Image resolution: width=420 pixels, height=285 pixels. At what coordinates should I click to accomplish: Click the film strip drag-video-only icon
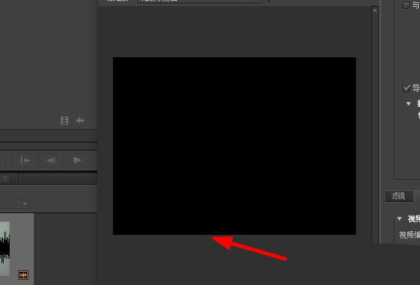pyautogui.click(x=65, y=121)
